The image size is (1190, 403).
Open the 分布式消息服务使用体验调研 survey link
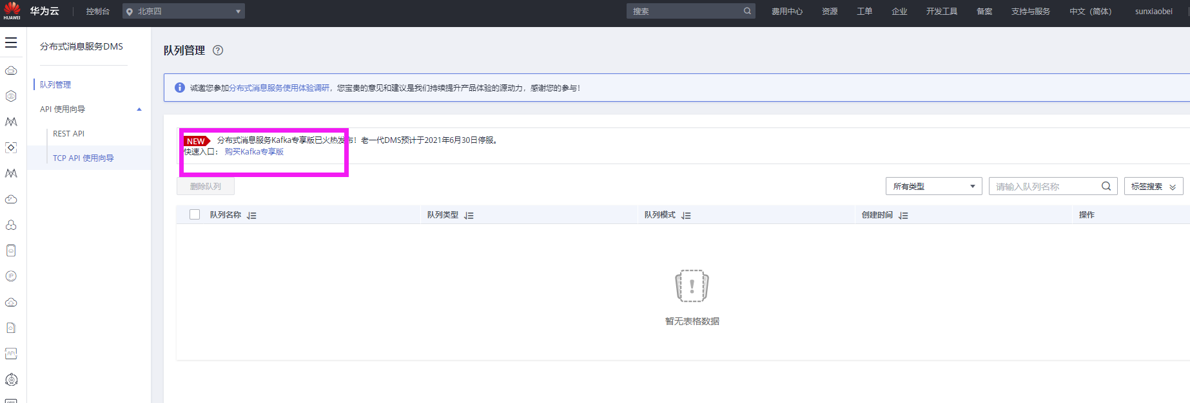tap(279, 88)
